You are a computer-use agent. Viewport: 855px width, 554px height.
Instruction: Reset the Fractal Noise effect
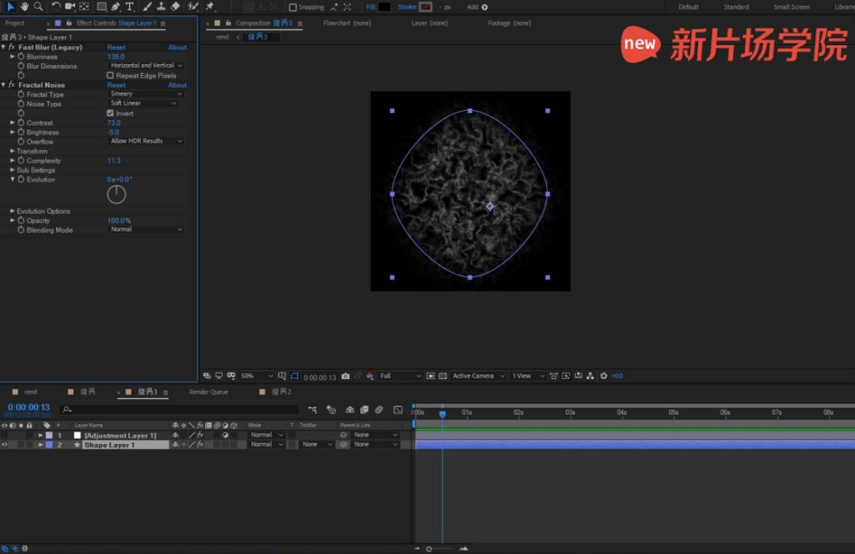pos(116,85)
